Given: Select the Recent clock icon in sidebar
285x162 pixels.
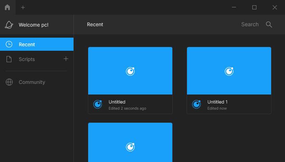Looking at the screenshot, I should click(x=9, y=44).
